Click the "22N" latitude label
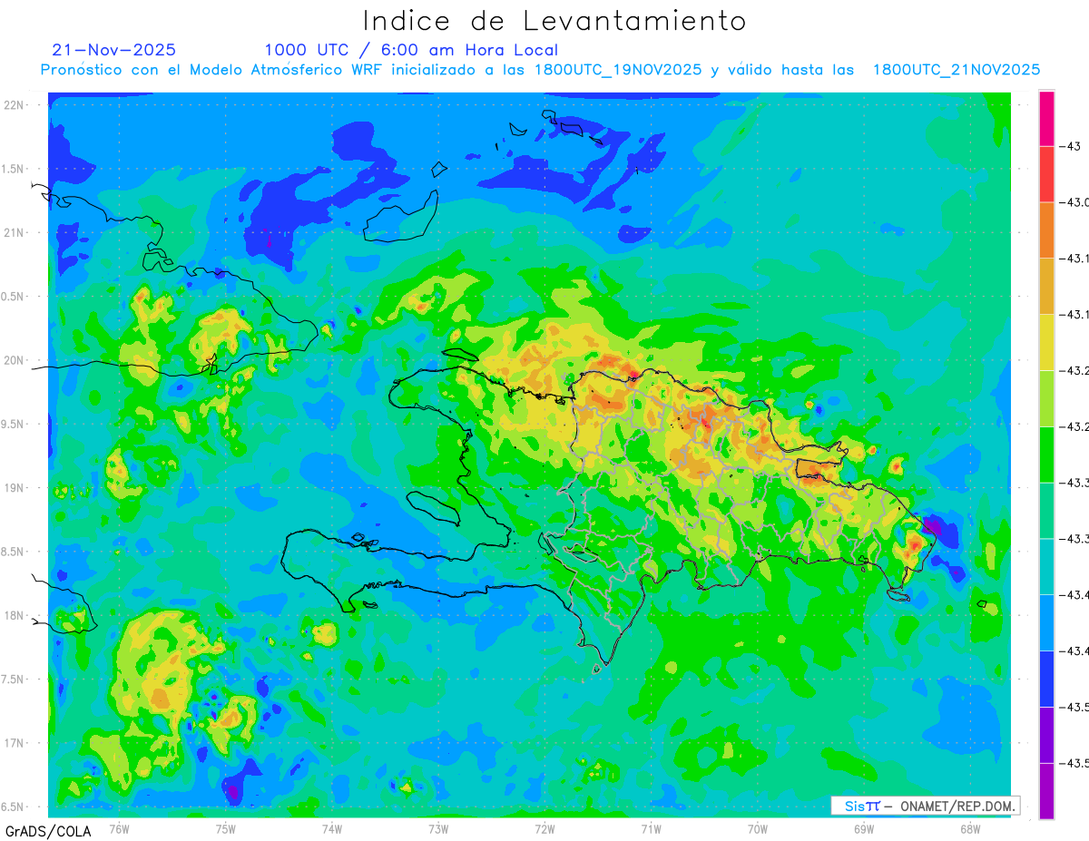1089x841 pixels. click(15, 105)
